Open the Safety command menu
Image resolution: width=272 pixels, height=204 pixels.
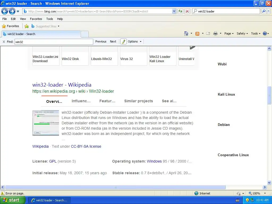click(242, 33)
